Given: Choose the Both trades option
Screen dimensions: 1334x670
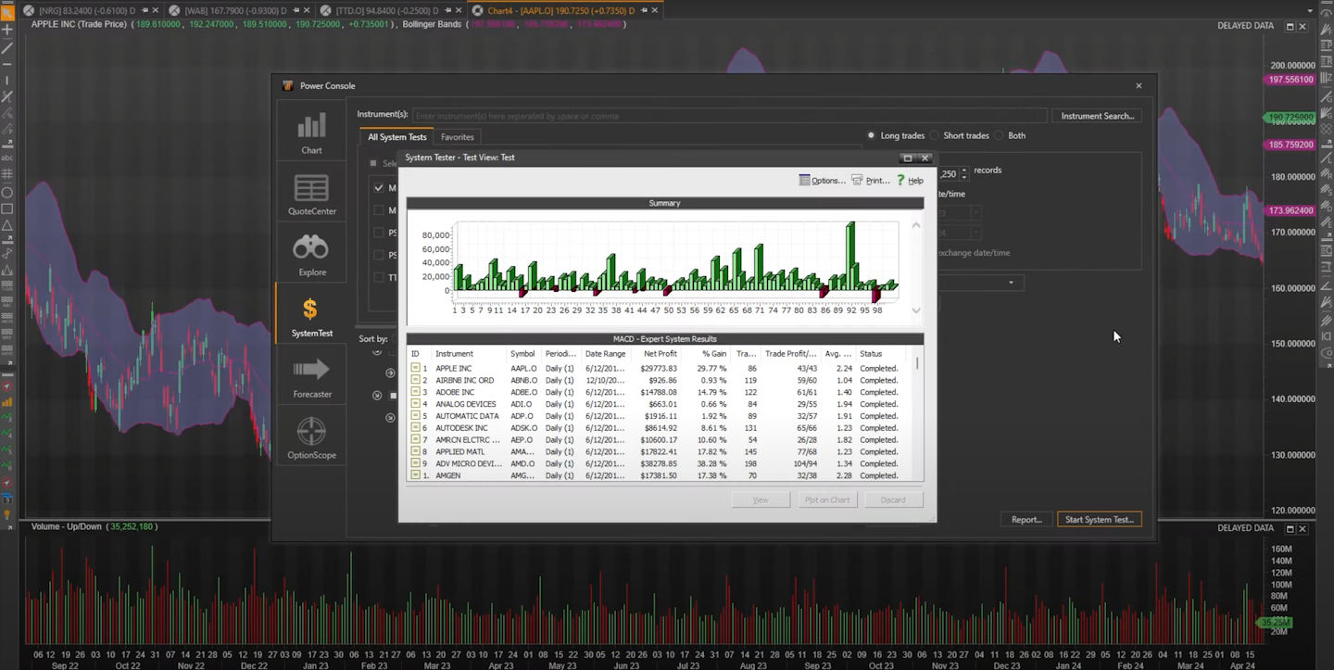Looking at the screenshot, I should coord(1005,135).
